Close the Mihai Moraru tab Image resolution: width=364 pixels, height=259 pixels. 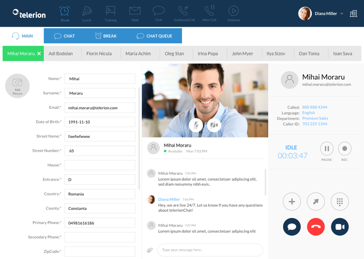(x=39, y=53)
